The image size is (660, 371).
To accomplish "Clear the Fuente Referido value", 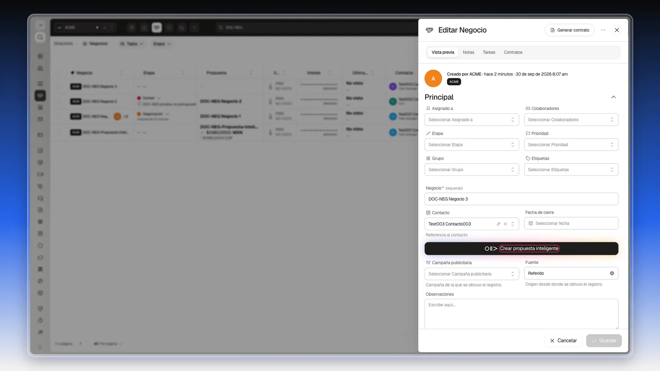I will click(x=612, y=274).
